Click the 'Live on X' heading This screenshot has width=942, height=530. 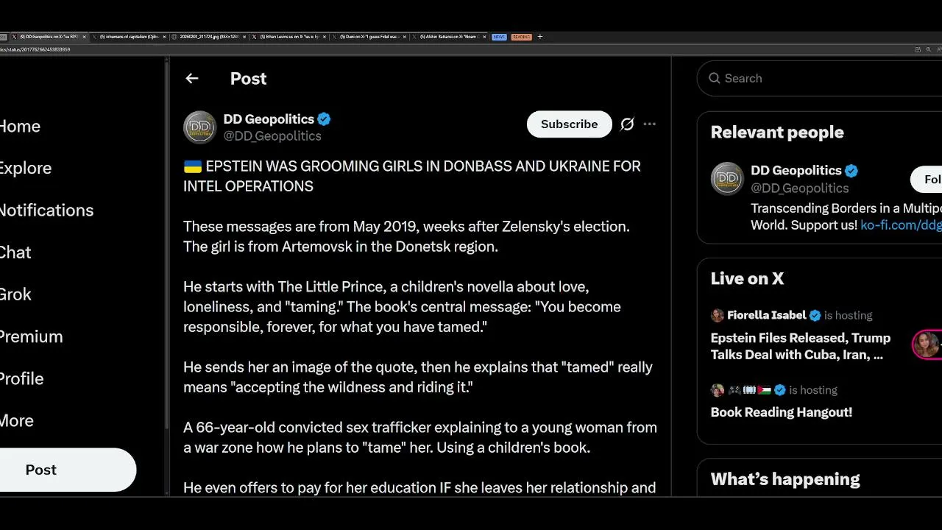747,278
